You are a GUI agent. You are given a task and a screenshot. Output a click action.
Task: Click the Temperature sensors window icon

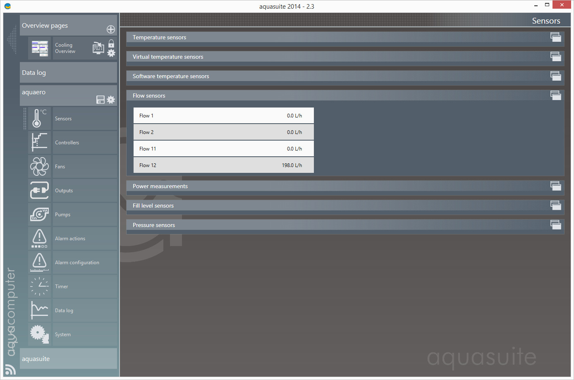[x=556, y=37]
